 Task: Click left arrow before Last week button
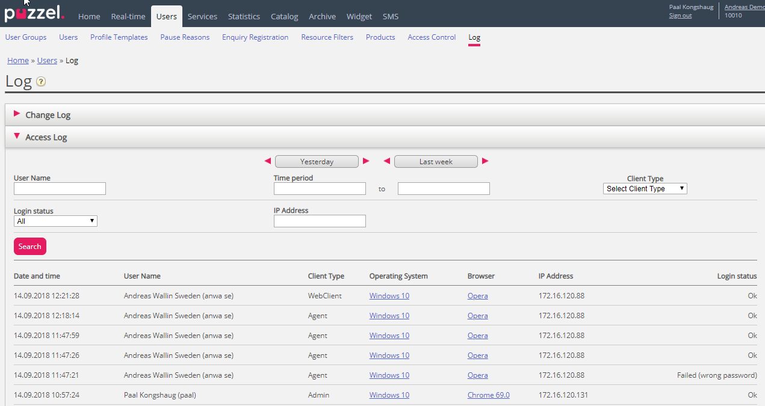click(x=387, y=161)
